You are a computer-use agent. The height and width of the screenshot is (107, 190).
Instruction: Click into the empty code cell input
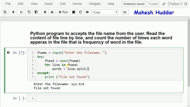pyautogui.click(x=109, y=98)
